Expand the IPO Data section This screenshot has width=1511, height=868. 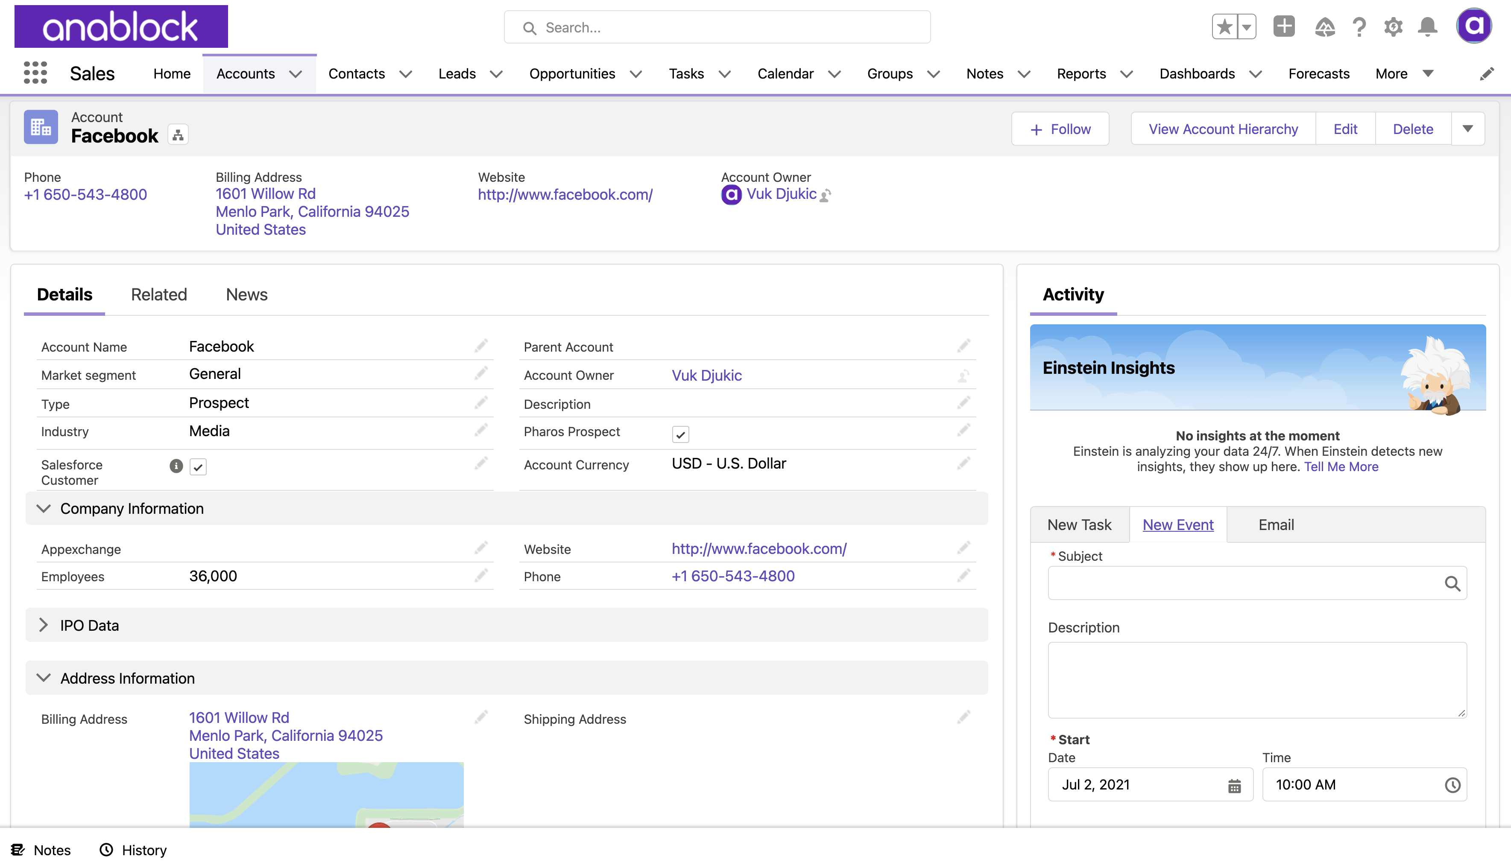(43, 625)
